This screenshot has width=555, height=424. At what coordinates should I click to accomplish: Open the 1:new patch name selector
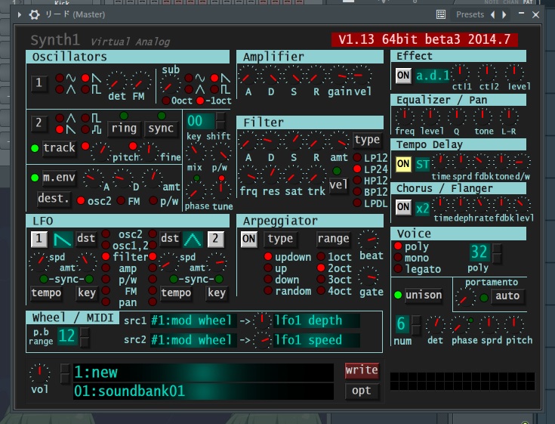(203, 373)
